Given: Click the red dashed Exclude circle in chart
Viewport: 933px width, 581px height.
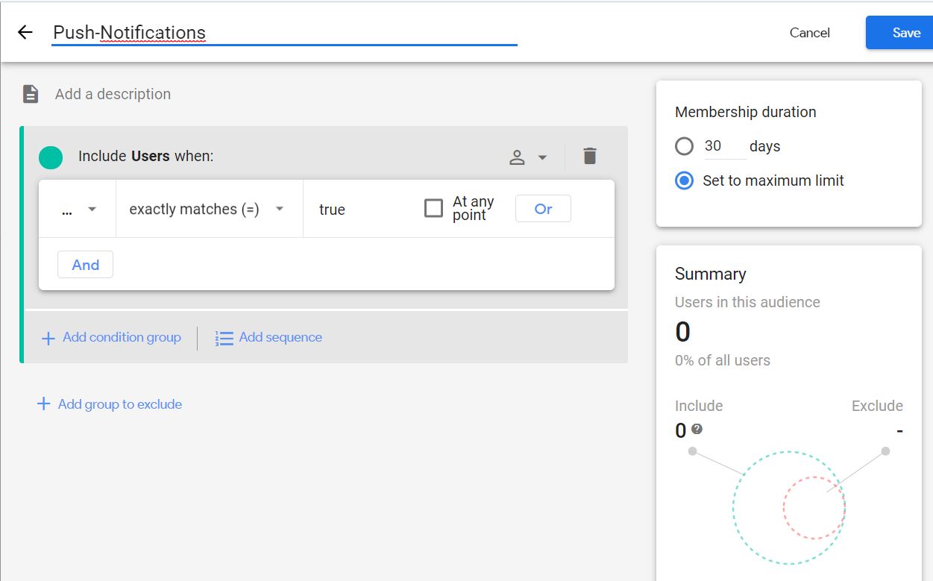Looking at the screenshot, I should (x=814, y=508).
